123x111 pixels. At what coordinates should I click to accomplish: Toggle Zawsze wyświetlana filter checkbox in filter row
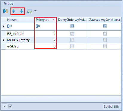pyautogui.click(x=104, y=26)
